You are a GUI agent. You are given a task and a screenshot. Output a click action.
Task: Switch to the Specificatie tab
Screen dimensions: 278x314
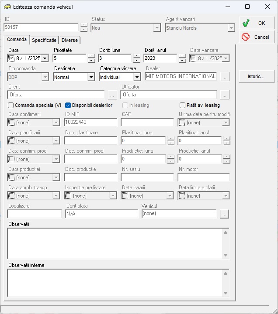44,40
